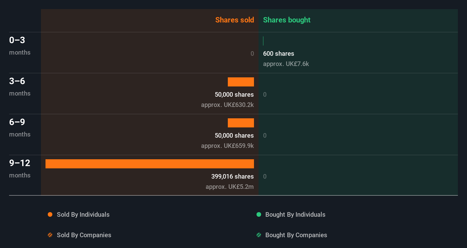Click the 3–6 months orange sold bar
The width and height of the screenshot is (467, 248).
point(241,82)
